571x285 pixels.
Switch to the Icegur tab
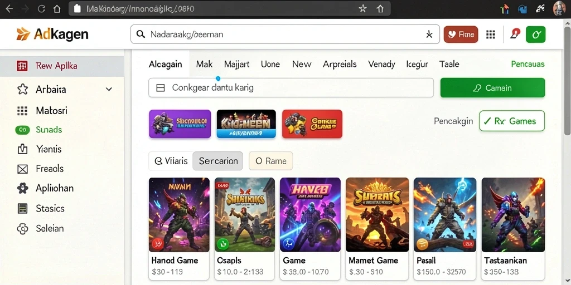coord(417,65)
